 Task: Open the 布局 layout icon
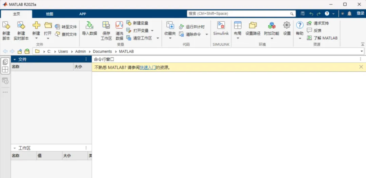coord(238,25)
